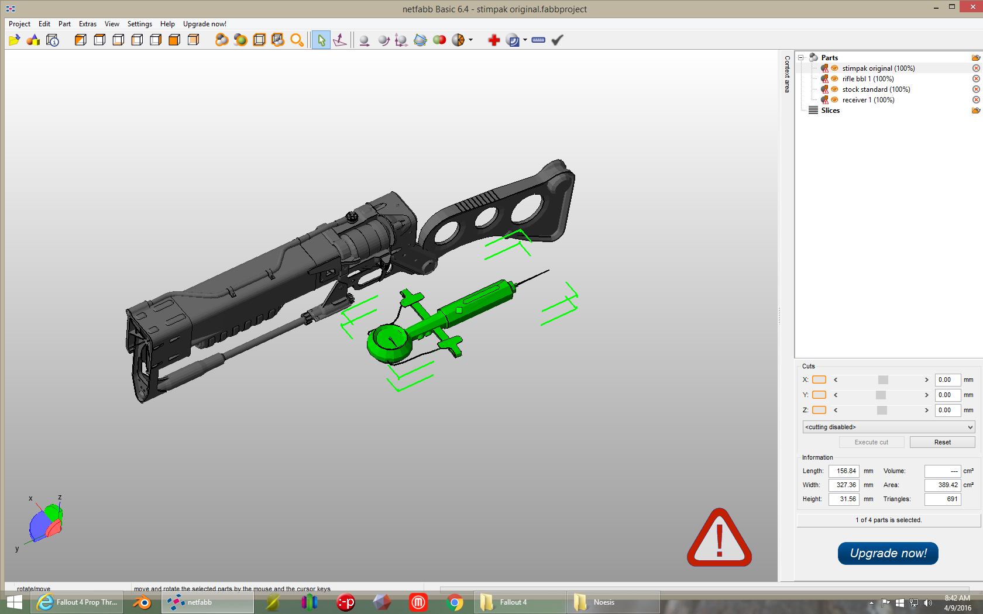
Task: Click the move part sphere icon
Action: pyautogui.click(x=364, y=40)
